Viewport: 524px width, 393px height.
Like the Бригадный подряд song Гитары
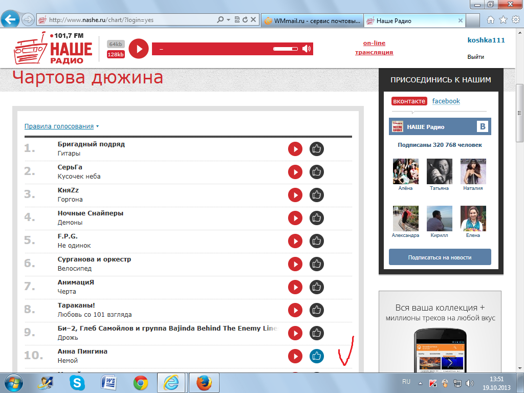click(x=316, y=149)
